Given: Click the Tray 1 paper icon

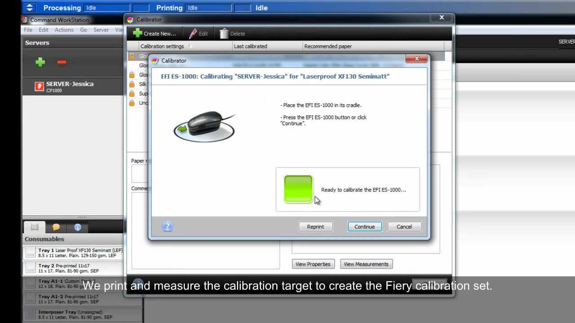Looking at the screenshot, I should click(x=30, y=253).
